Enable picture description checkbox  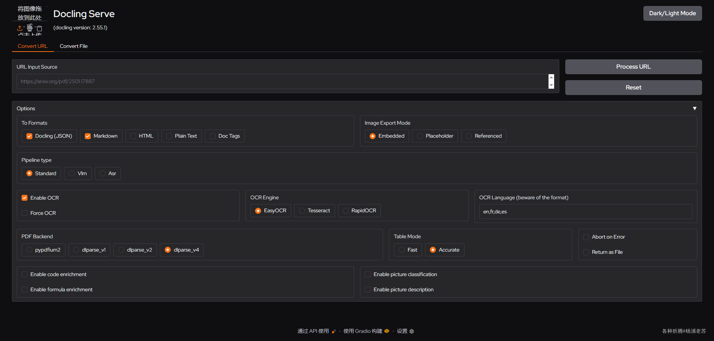click(x=368, y=289)
